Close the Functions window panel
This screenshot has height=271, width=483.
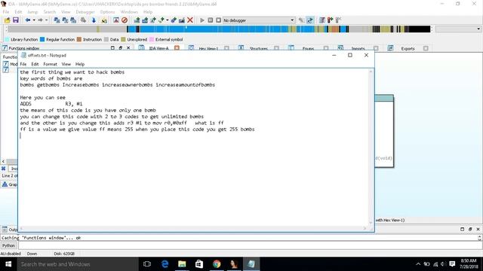pos(128,48)
